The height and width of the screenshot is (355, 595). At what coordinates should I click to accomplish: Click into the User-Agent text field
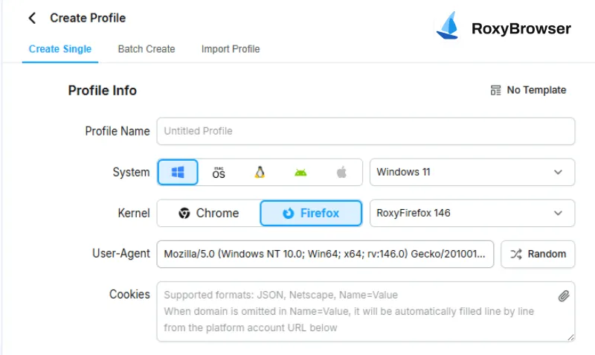click(325, 254)
